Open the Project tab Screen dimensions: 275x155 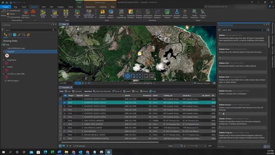pos(6,7)
